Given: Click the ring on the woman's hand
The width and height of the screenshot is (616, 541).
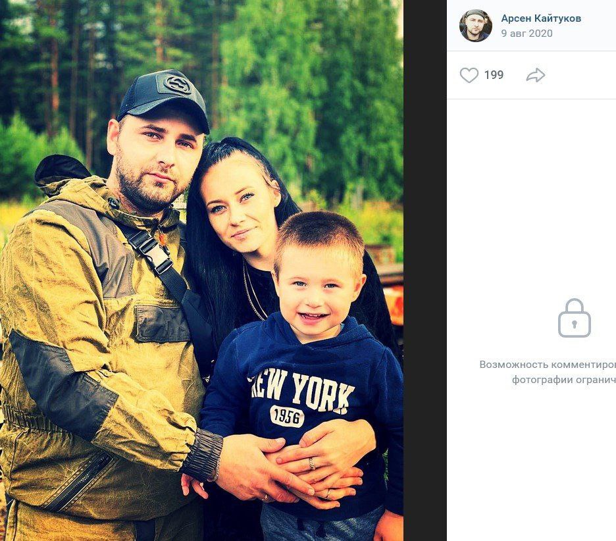Looking at the screenshot, I should (311, 463).
